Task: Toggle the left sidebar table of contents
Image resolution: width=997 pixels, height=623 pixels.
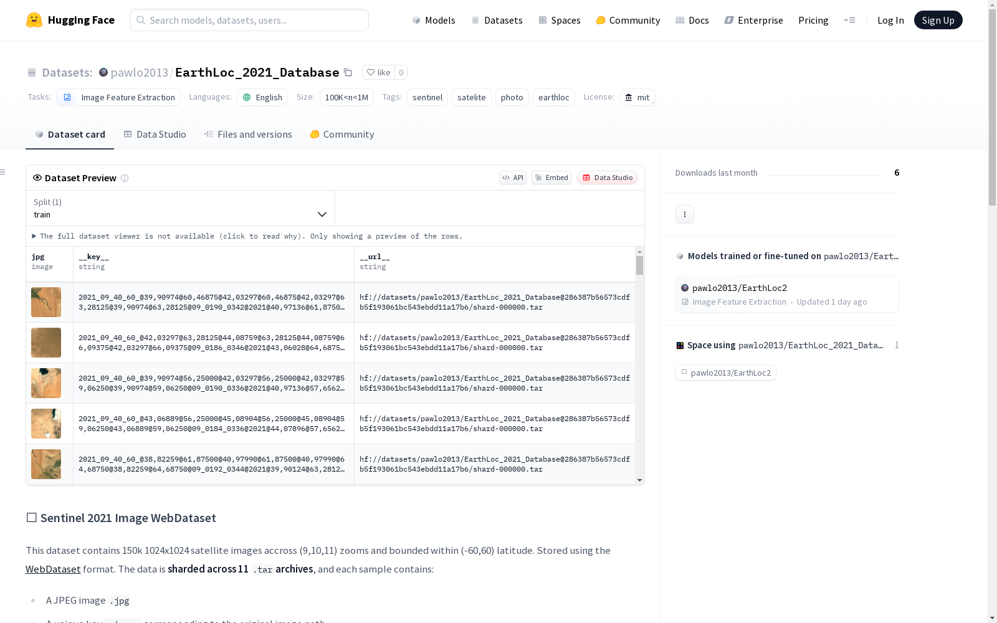Action: coord(3,172)
